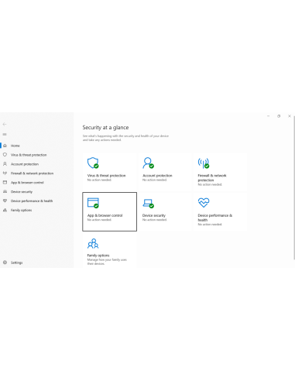This screenshot has width=295, height=381.
Task: Click the laptop icon on Device security tile
Action: [x=148, y=203]
